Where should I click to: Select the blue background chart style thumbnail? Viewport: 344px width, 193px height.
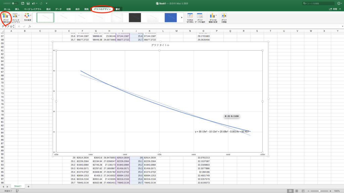171,17
